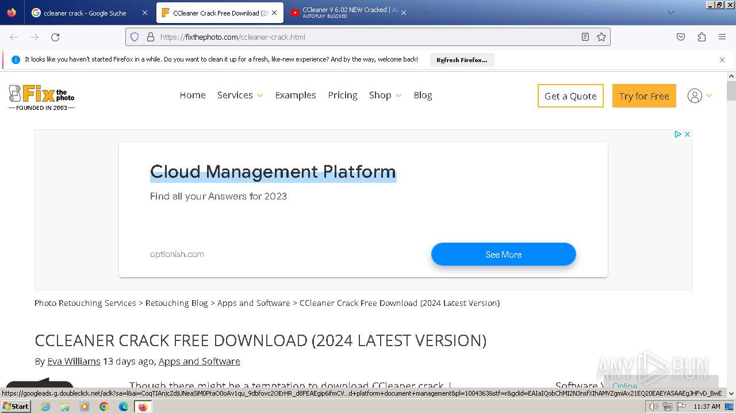Expand the Services dropdown menu
The image size is (736, 414).
pos(240,95)
